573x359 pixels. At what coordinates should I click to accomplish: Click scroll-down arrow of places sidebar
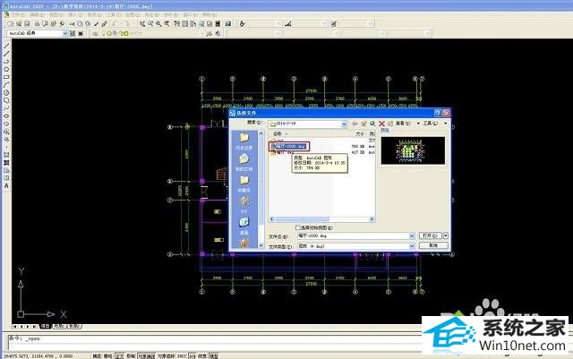261,245
